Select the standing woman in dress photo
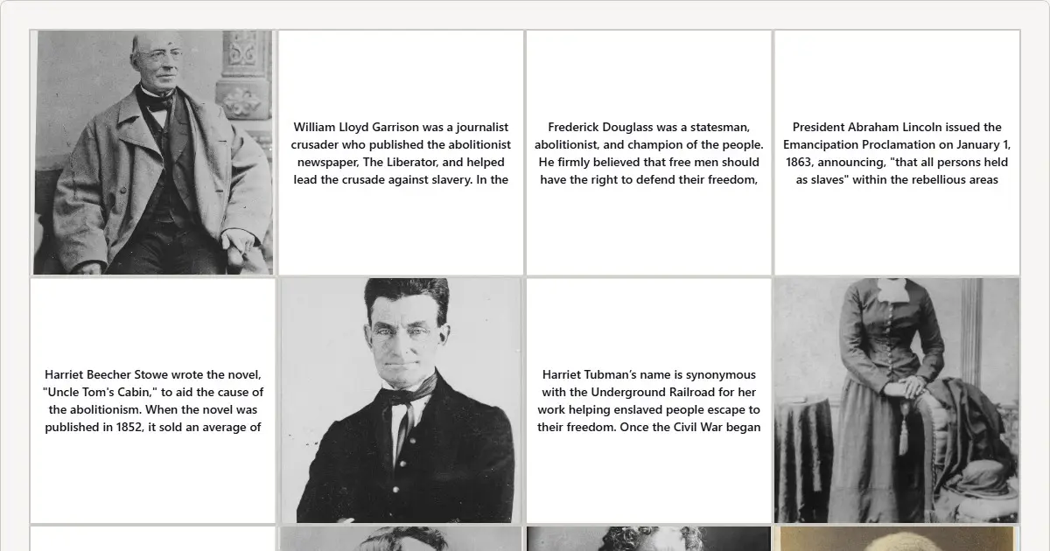1050x551 pixels. tap(897, 401)
